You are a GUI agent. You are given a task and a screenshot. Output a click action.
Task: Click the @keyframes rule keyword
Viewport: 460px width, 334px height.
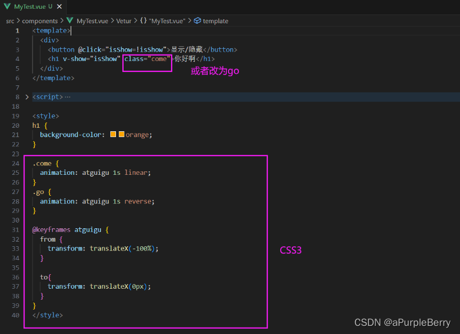(x=52, y=229)
